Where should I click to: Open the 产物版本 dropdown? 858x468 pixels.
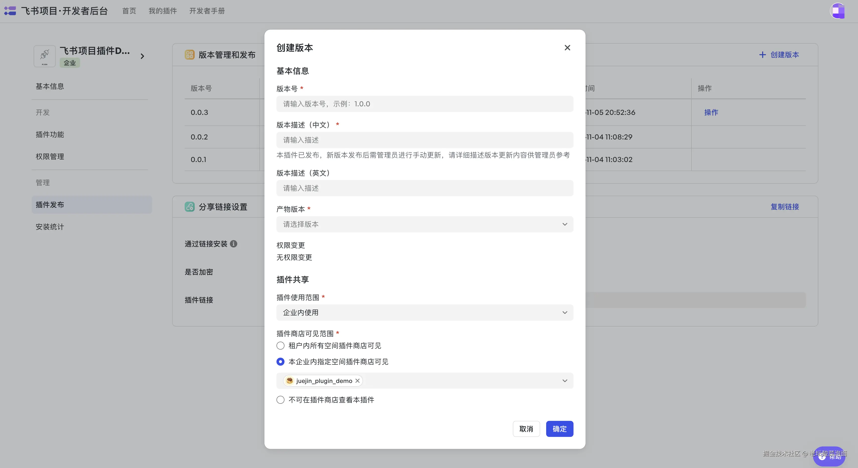[424, 224]
